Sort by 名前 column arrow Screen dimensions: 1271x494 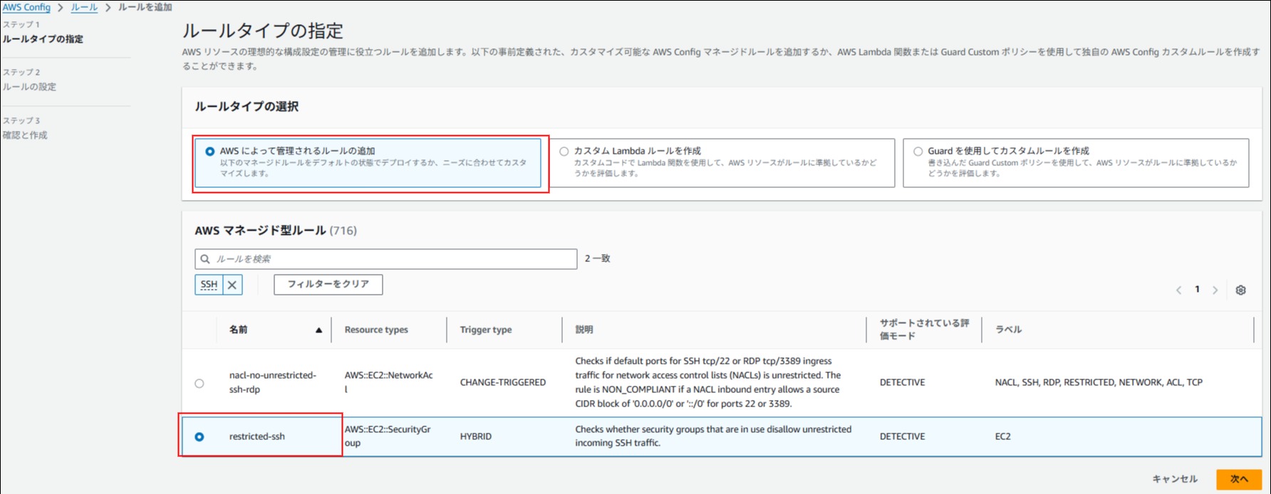point(318,330)
